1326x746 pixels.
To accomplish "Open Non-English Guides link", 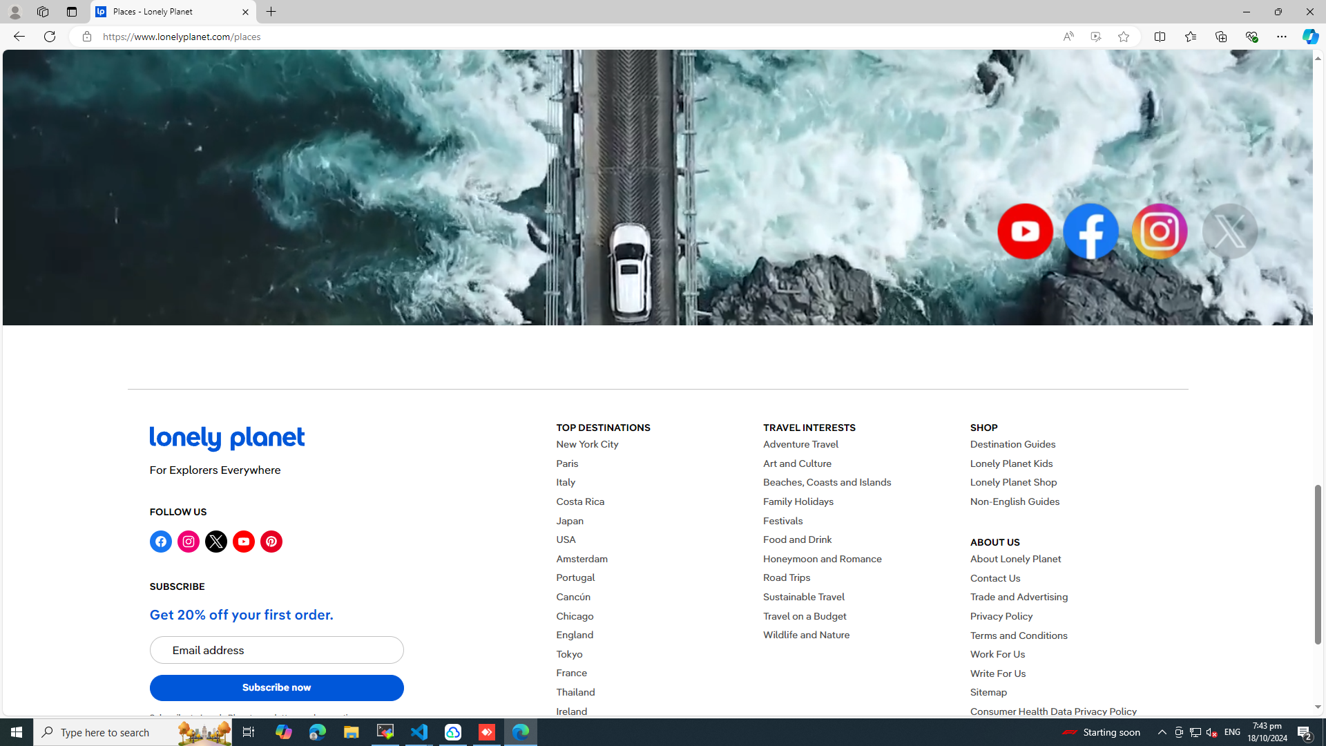I will pyautogui.click(x=1015, y=501).
